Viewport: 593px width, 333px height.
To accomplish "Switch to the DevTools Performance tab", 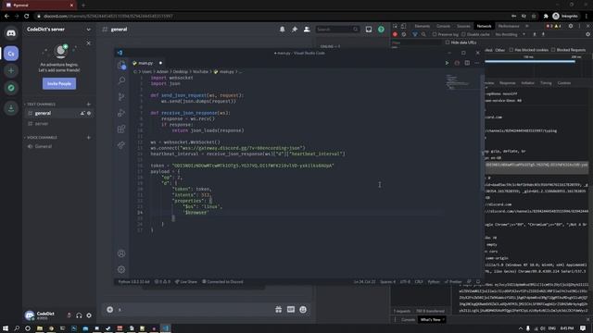I will point(509,26).
